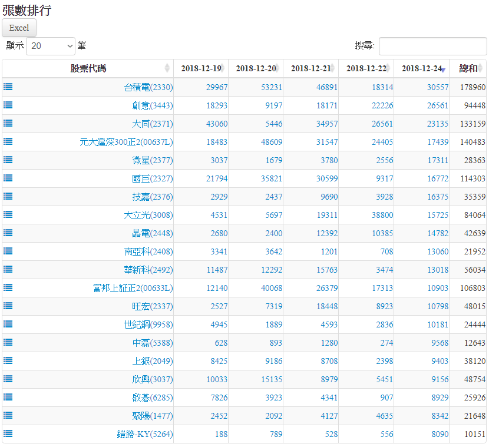This screenshot has width=489, height=447.
Task: Sort by the 2018-12-19 column header
Action: (201, 68)
